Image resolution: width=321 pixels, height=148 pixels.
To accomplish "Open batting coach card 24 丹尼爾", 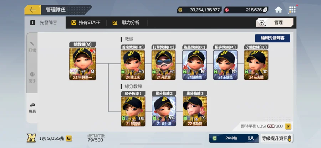I will pos(164,65).
